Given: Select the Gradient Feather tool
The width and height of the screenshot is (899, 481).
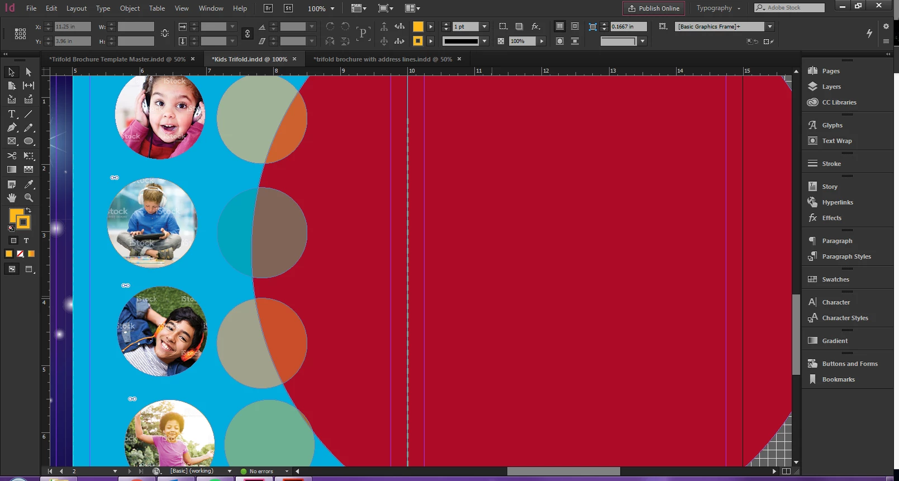Looking at the screenshot, I should (x=28, y=169).
